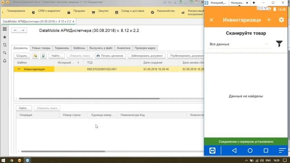The width and height of the screenshot is (290, 163).
Task: Go back with the left arrow button
Action: pyautogui.click(x=15, y=30)
